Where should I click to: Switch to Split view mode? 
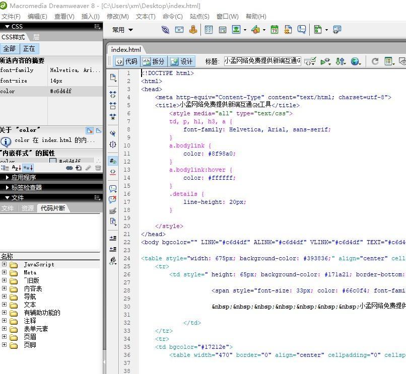(x=154, y=61)
